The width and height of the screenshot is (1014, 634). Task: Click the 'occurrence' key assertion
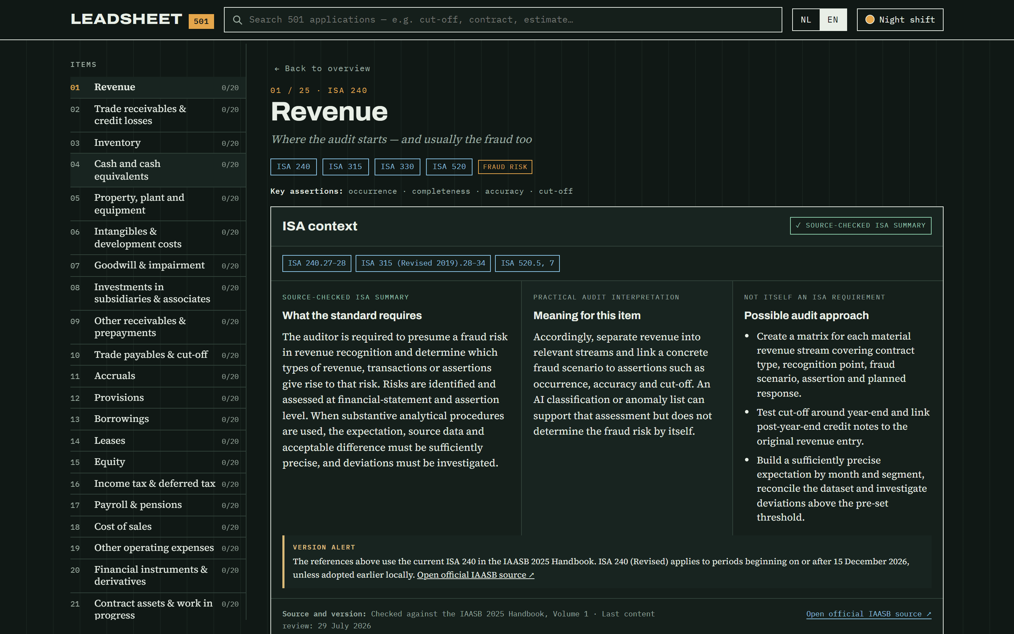[x=373, y=191]
